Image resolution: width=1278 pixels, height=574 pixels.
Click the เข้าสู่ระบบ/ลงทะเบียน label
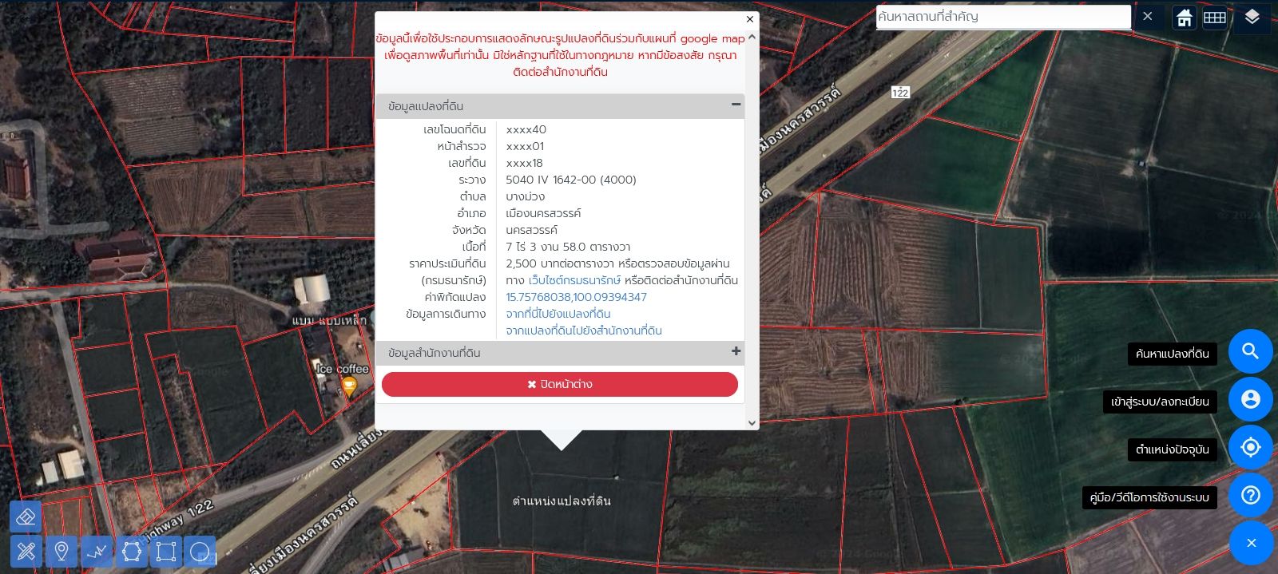click(x=1160, y=402)
